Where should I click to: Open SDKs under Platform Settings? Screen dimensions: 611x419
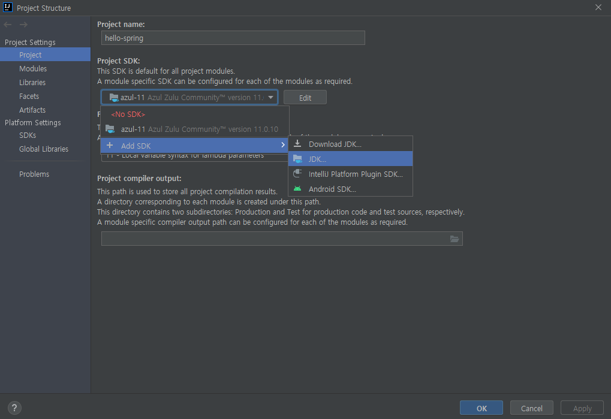point(45,135)
